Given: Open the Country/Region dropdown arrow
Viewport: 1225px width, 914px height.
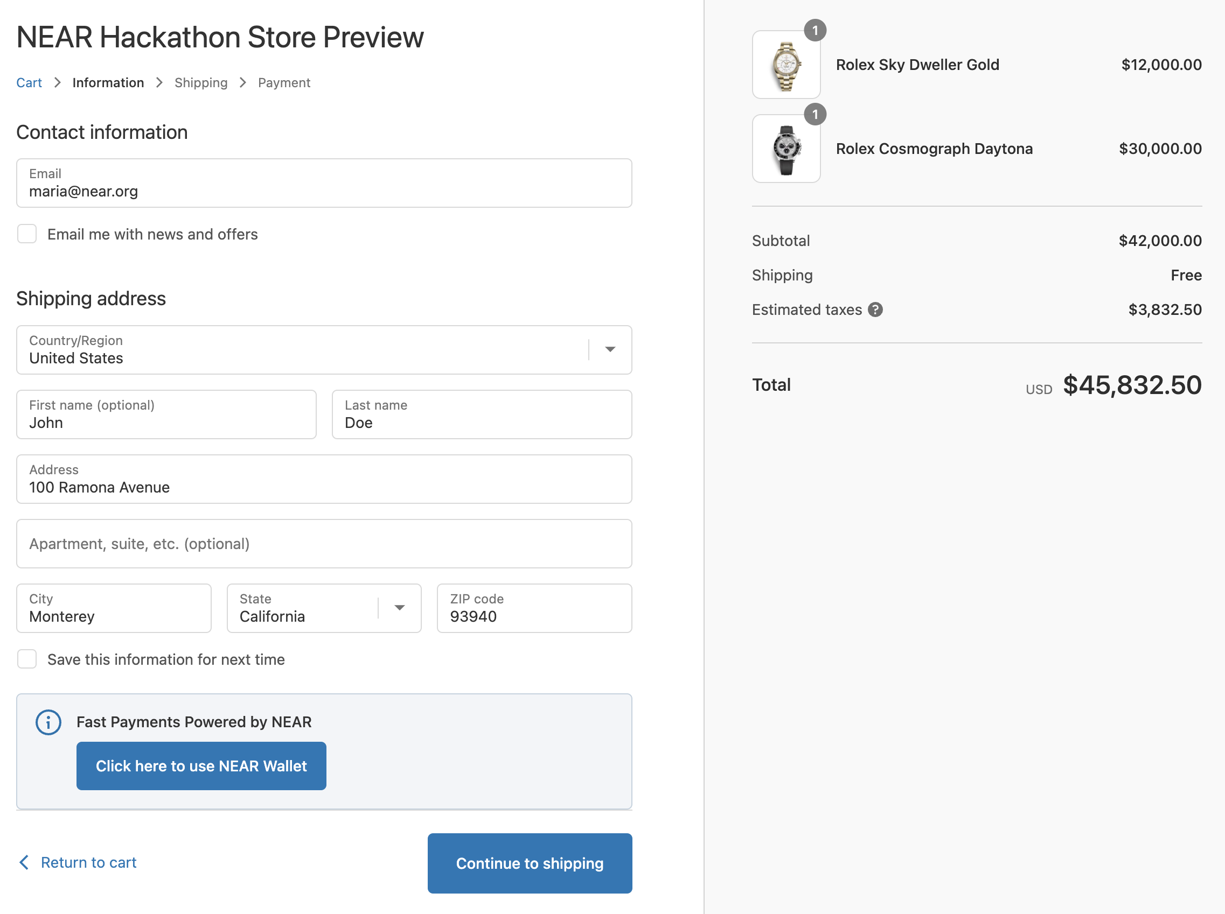Looking at the screenshot, I should coord(609,350).
